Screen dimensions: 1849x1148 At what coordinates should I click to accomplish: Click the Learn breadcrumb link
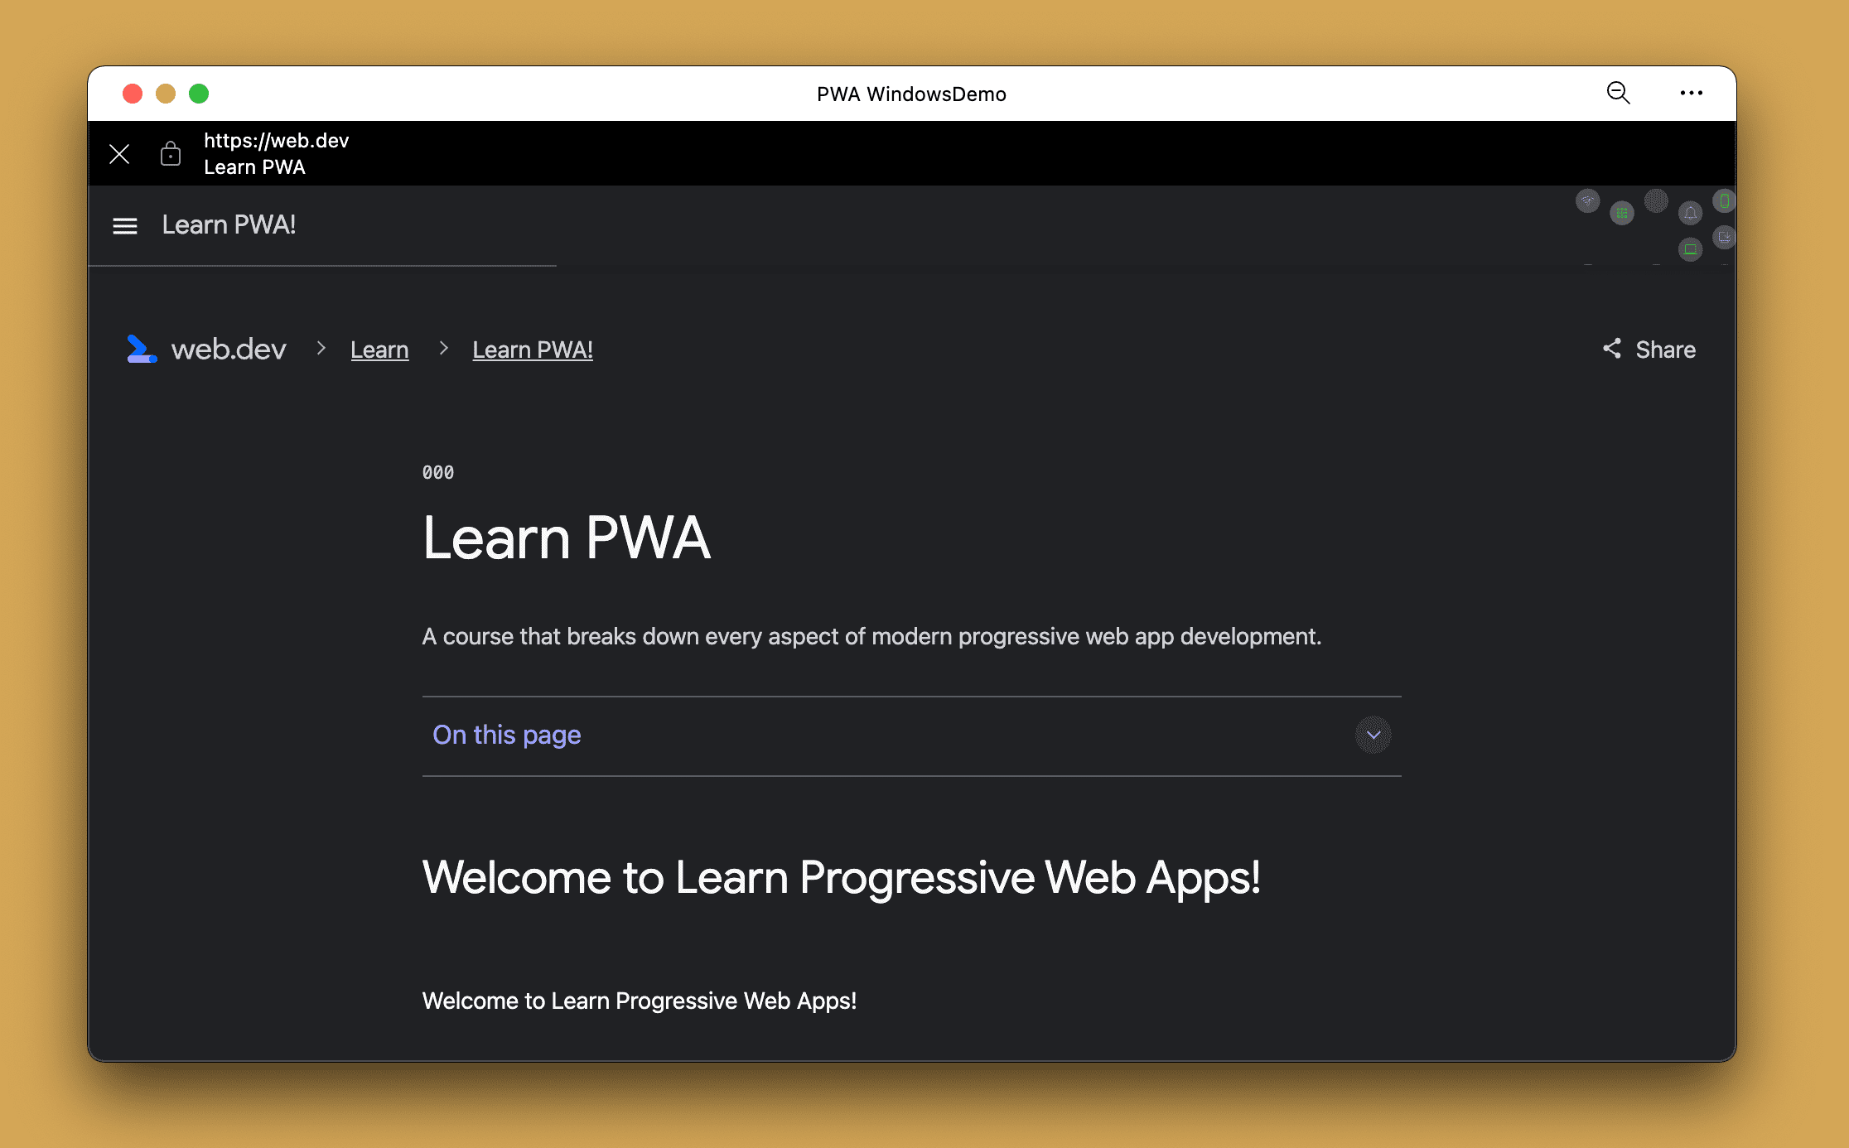tap(381, 350)
